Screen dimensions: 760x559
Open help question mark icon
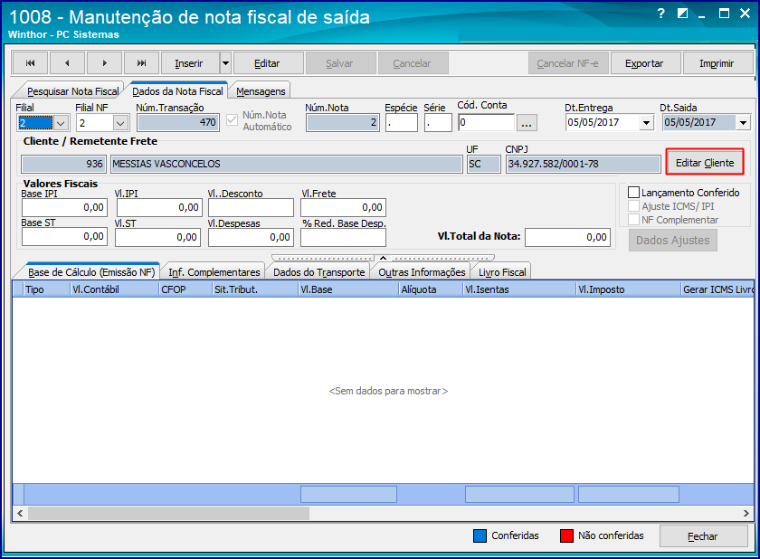[661, 13]
